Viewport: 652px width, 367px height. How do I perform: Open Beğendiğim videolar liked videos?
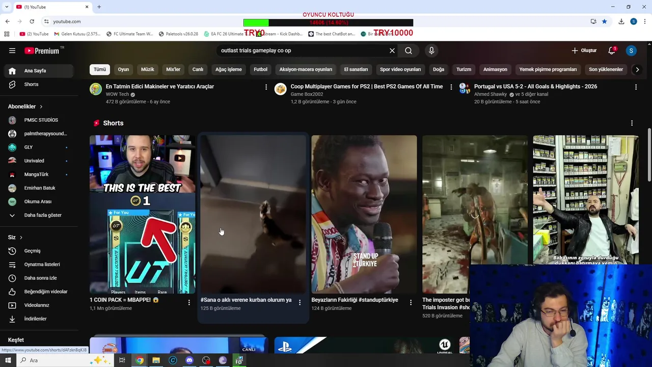pos(39,292)
